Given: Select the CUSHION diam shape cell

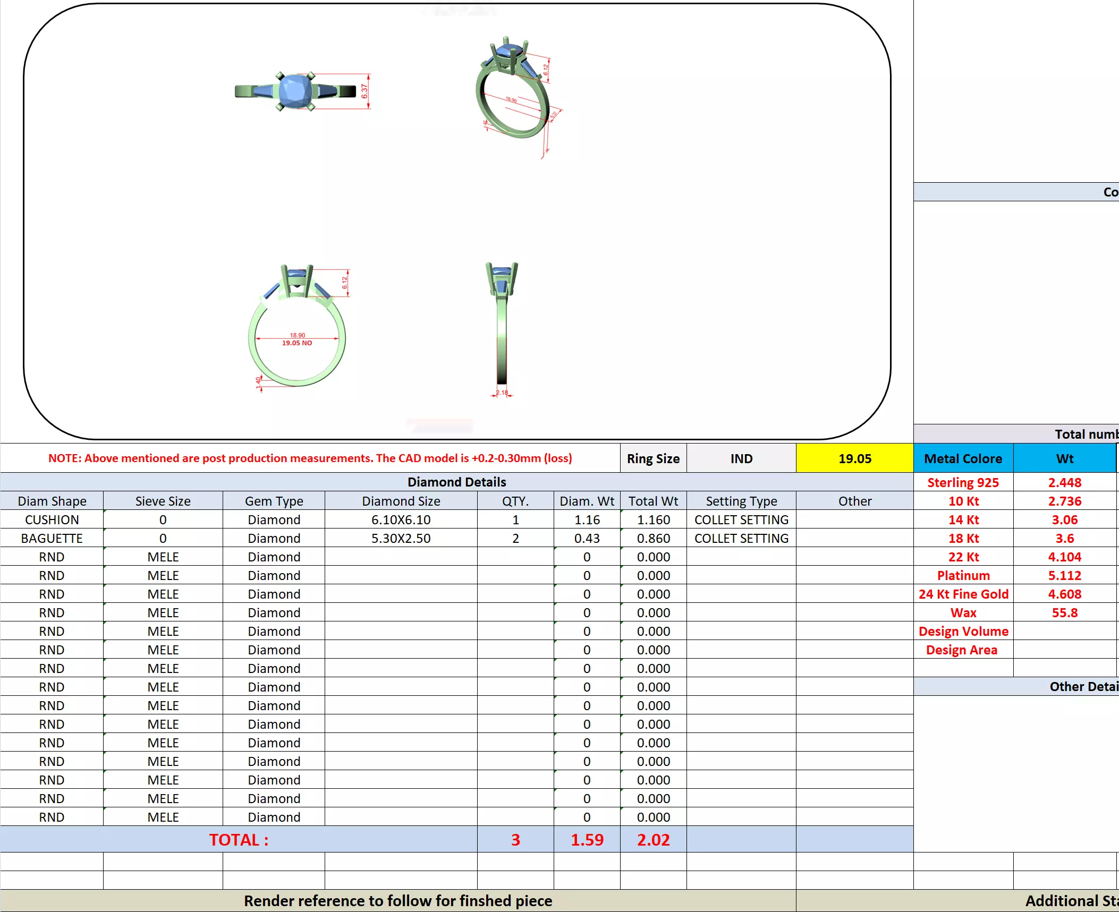Looking at the screenshot, I should [x=52, y=519].
